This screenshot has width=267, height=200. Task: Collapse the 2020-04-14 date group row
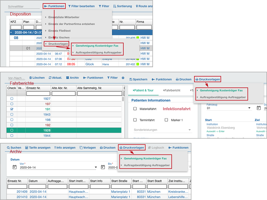11,33
